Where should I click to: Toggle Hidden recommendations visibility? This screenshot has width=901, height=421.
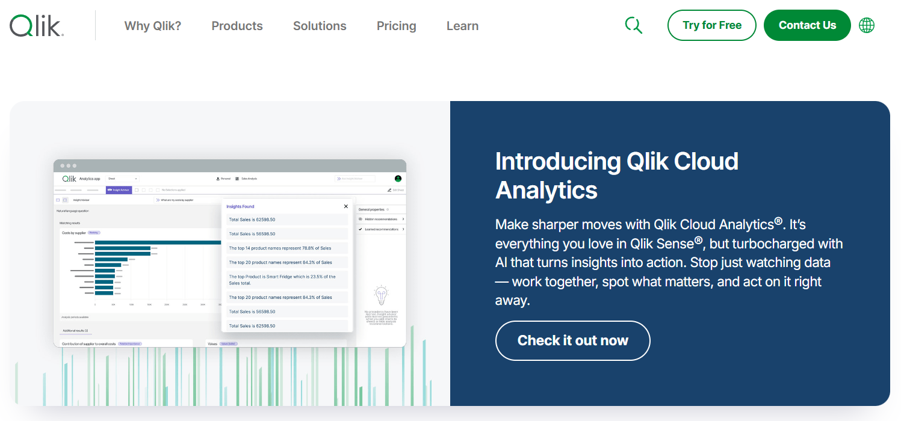[x=360, y=219]
